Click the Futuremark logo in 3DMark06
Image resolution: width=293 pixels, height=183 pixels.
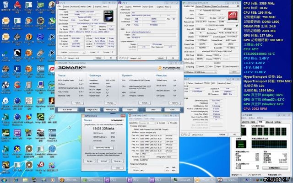tap(169, 68)
